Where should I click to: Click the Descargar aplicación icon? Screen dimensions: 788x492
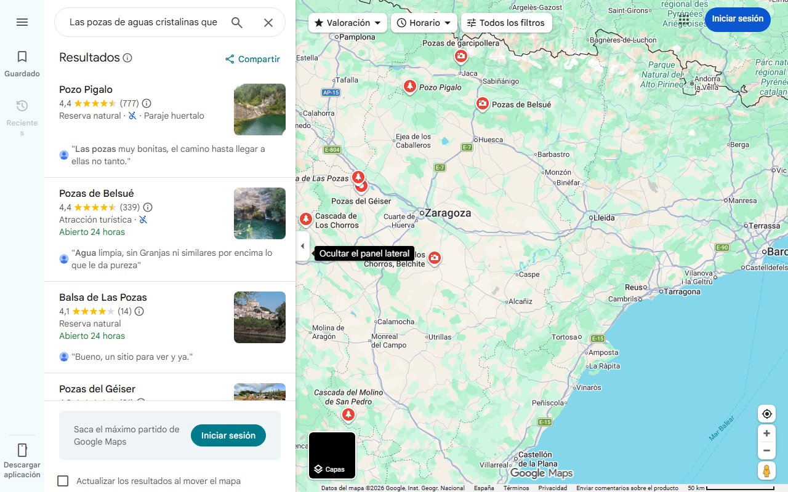[x=22, y=450]
